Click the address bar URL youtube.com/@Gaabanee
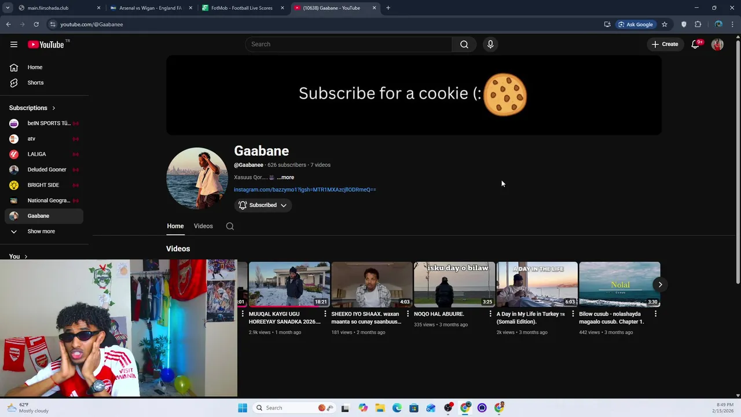The width and height of the screenshot is (741, 417). tap(91, 24)
